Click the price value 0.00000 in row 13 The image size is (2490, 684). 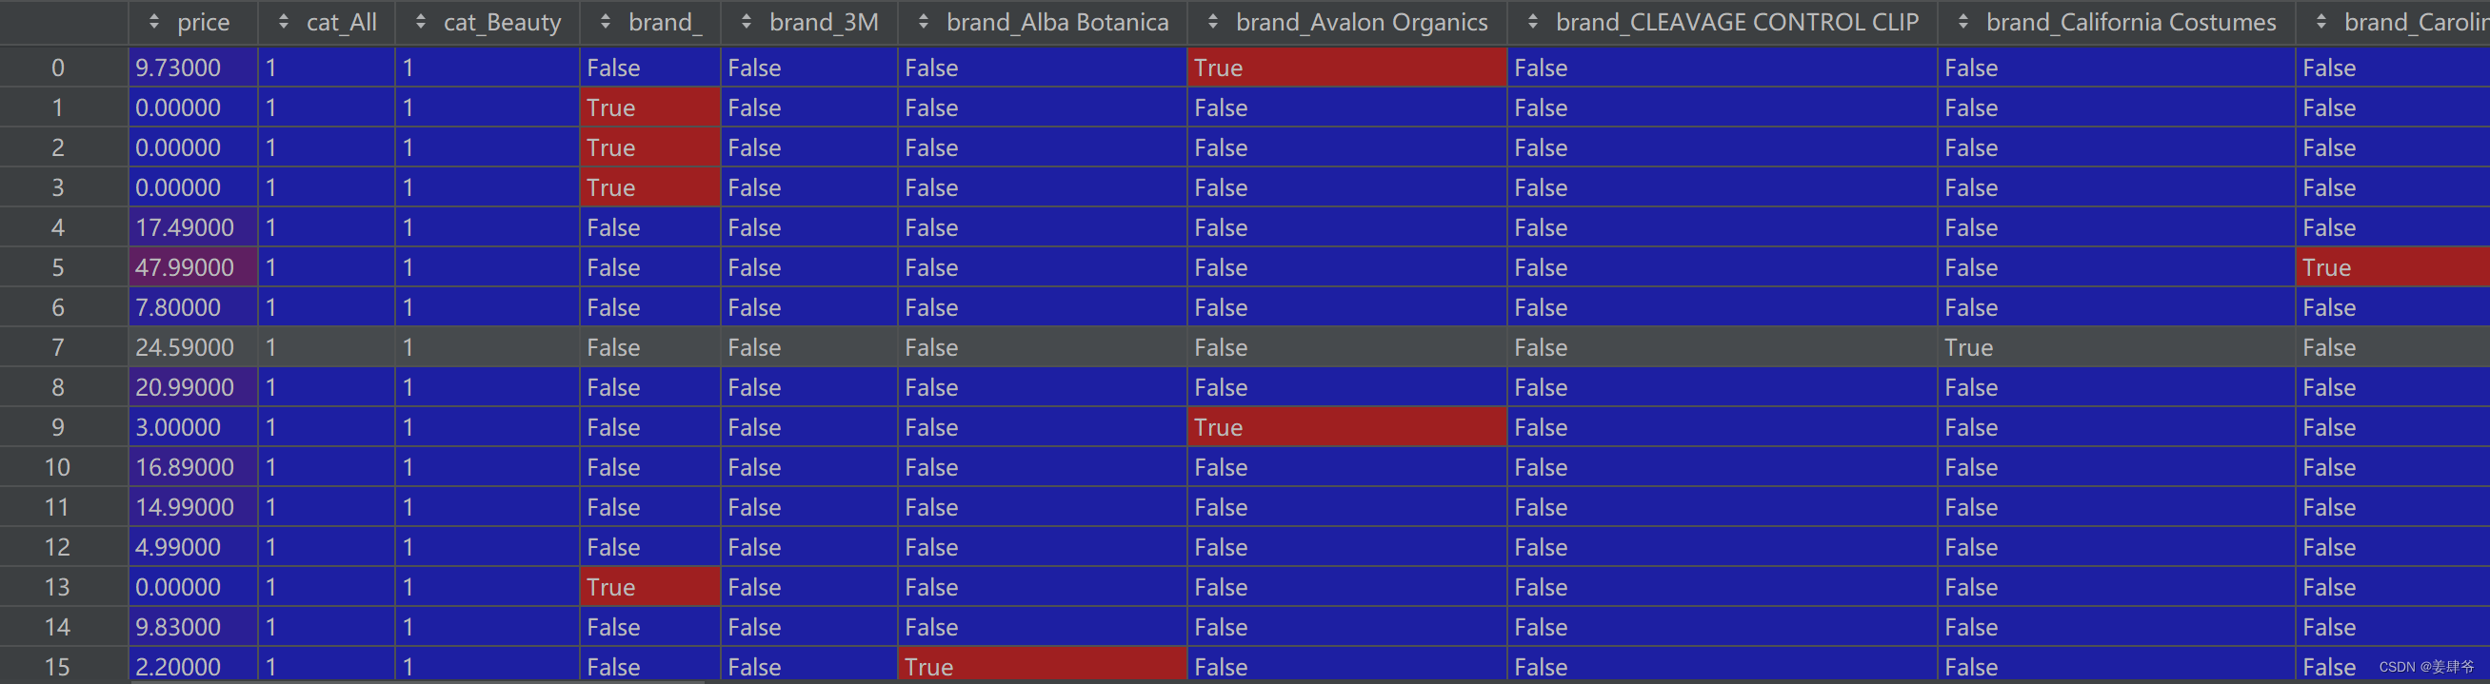190,586
